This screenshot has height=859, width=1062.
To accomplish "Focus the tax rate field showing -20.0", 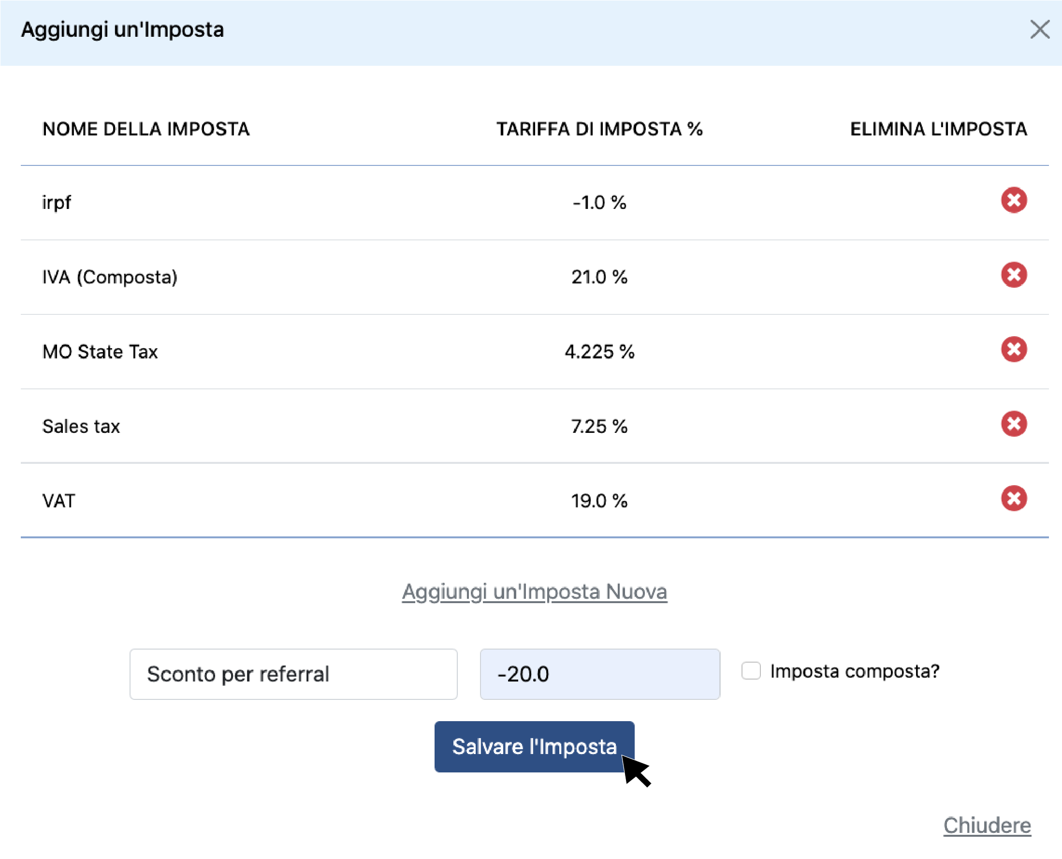I will coord(600,674).
